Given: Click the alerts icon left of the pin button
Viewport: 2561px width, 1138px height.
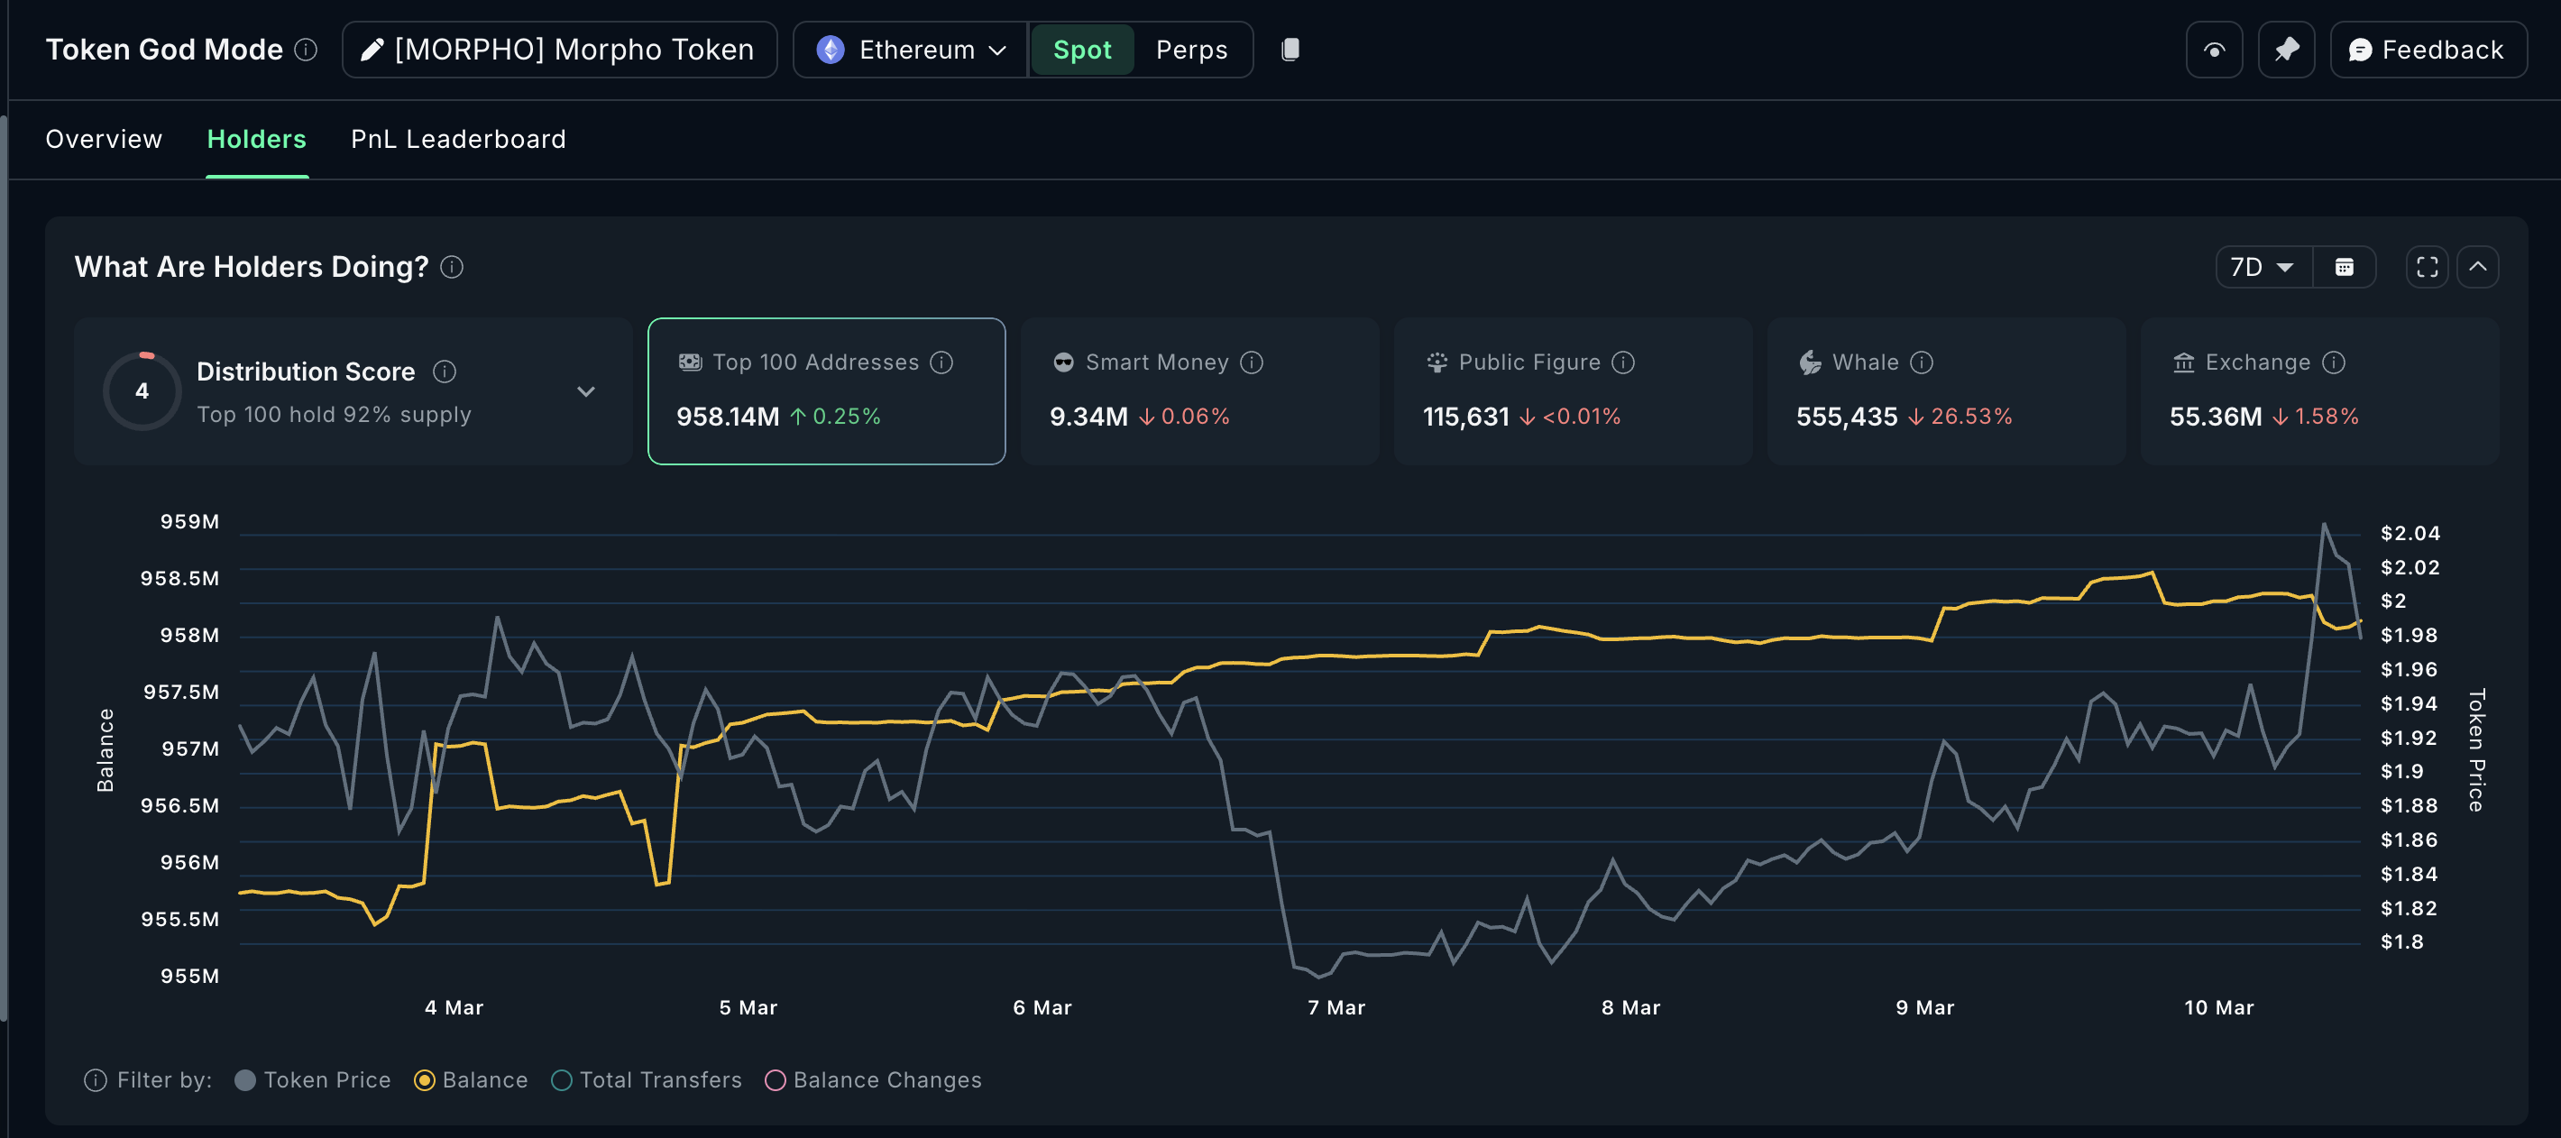Looking at the screenshot, I should (2214, 49).
